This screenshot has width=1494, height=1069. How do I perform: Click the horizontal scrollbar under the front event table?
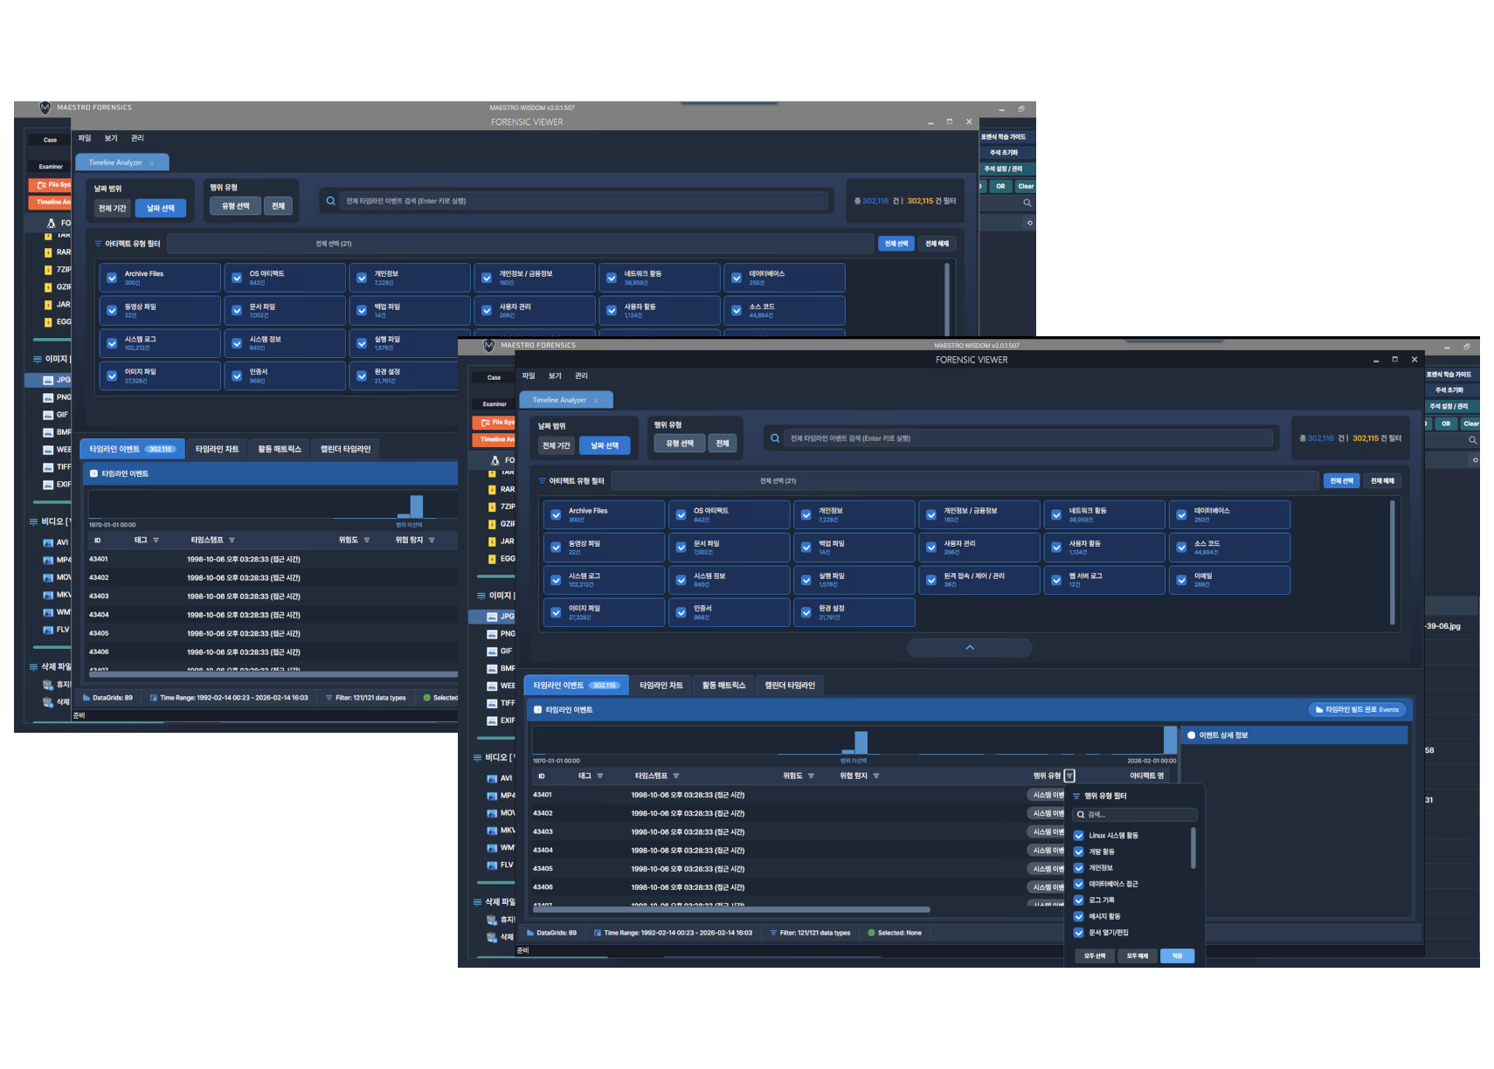point(731,909)
